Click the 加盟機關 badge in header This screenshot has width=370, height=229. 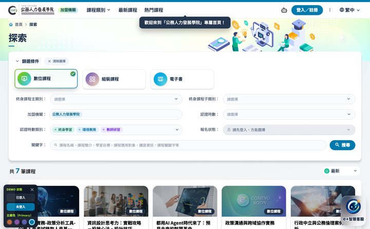pos(68,10)
